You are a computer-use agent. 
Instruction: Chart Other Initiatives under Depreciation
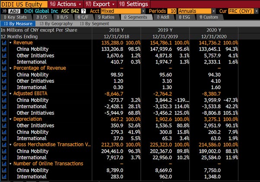pos(4,126)
